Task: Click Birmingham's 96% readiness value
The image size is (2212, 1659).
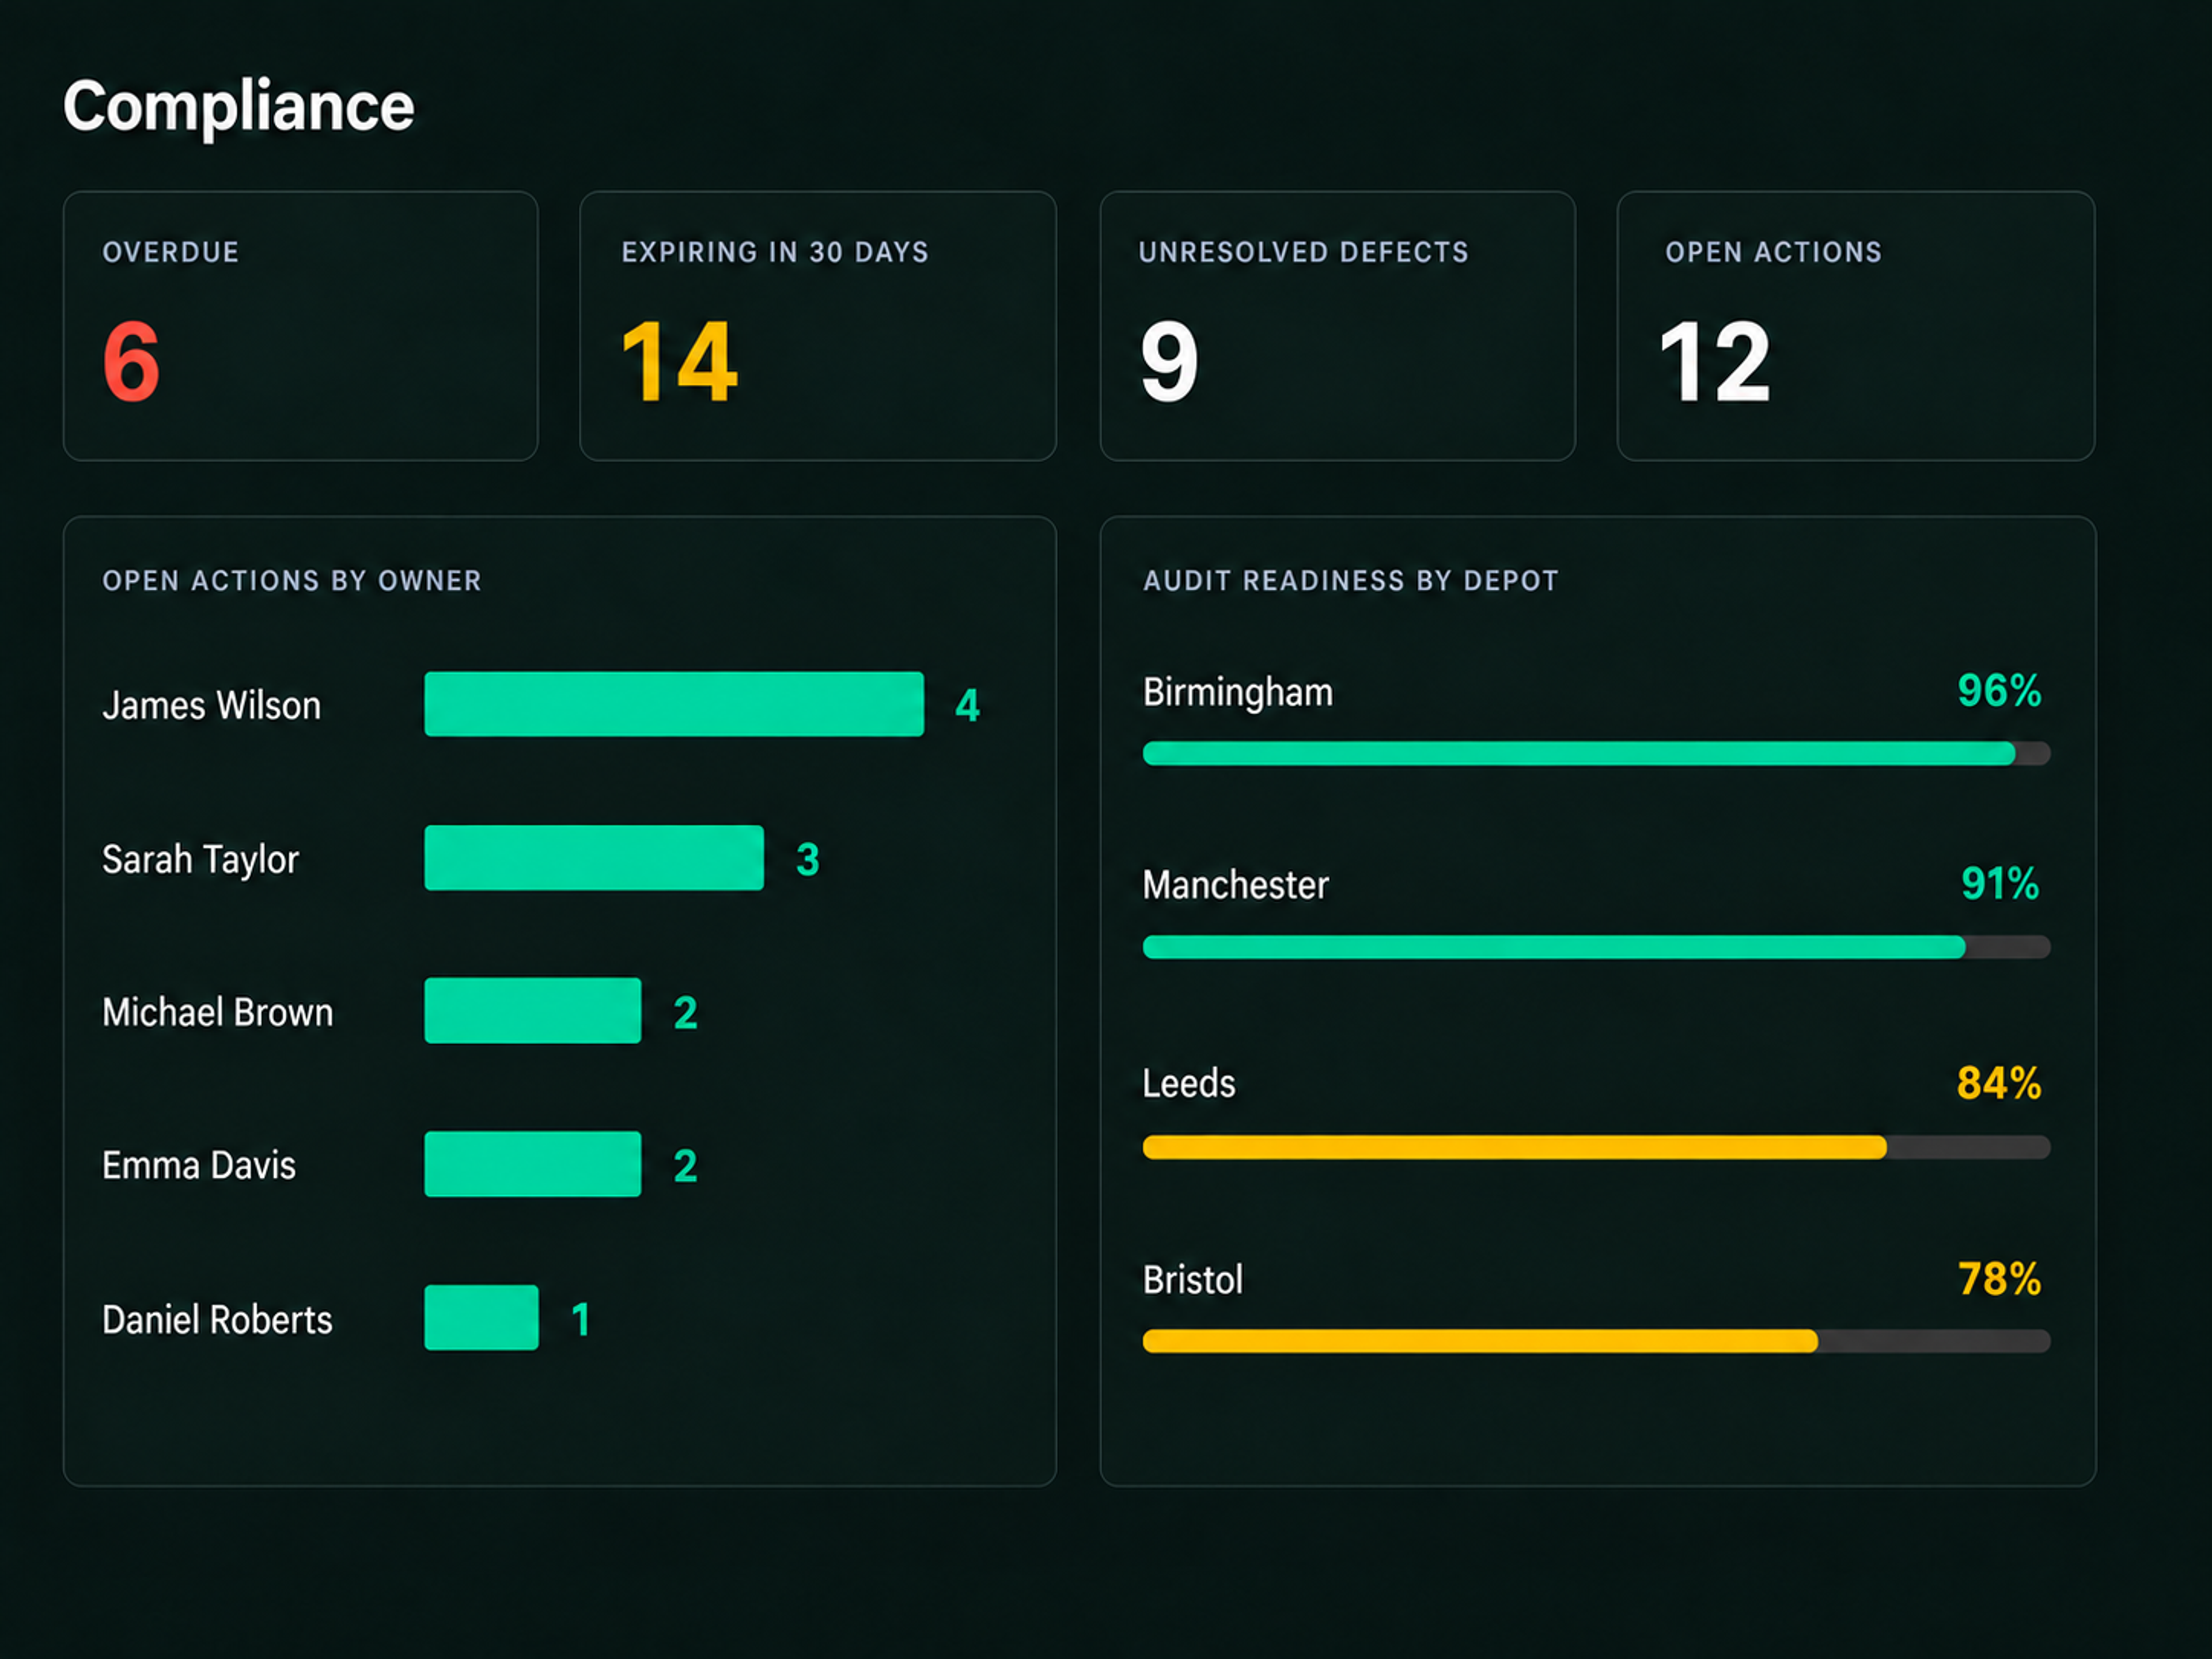Action: (1999, 690)
